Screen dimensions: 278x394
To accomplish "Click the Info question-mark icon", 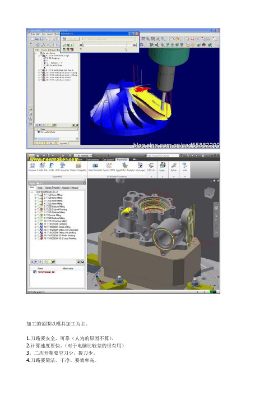I will pos(184,166).
